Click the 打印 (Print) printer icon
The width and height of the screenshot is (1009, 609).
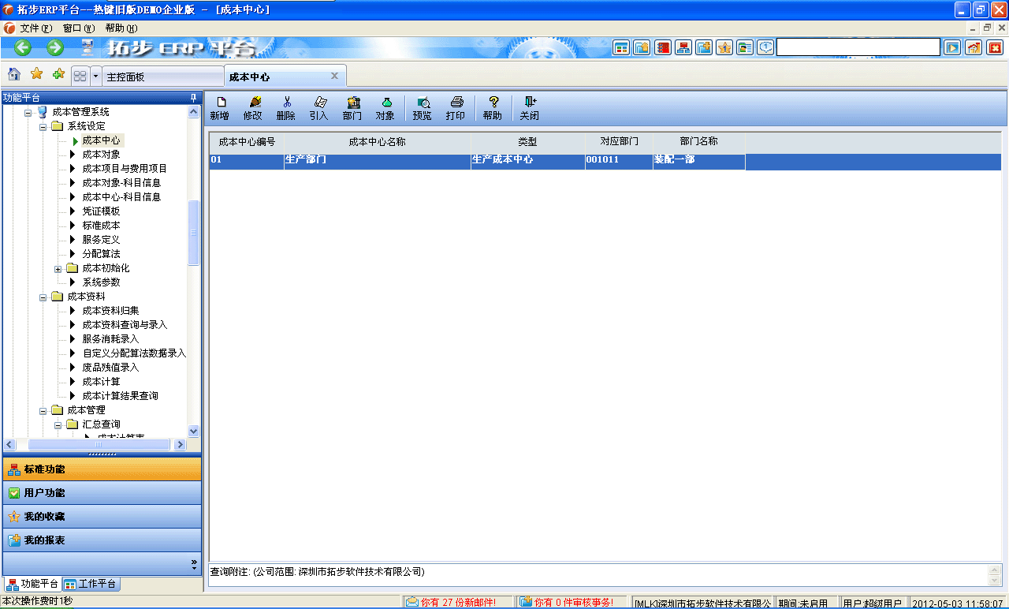coord(456,107)
